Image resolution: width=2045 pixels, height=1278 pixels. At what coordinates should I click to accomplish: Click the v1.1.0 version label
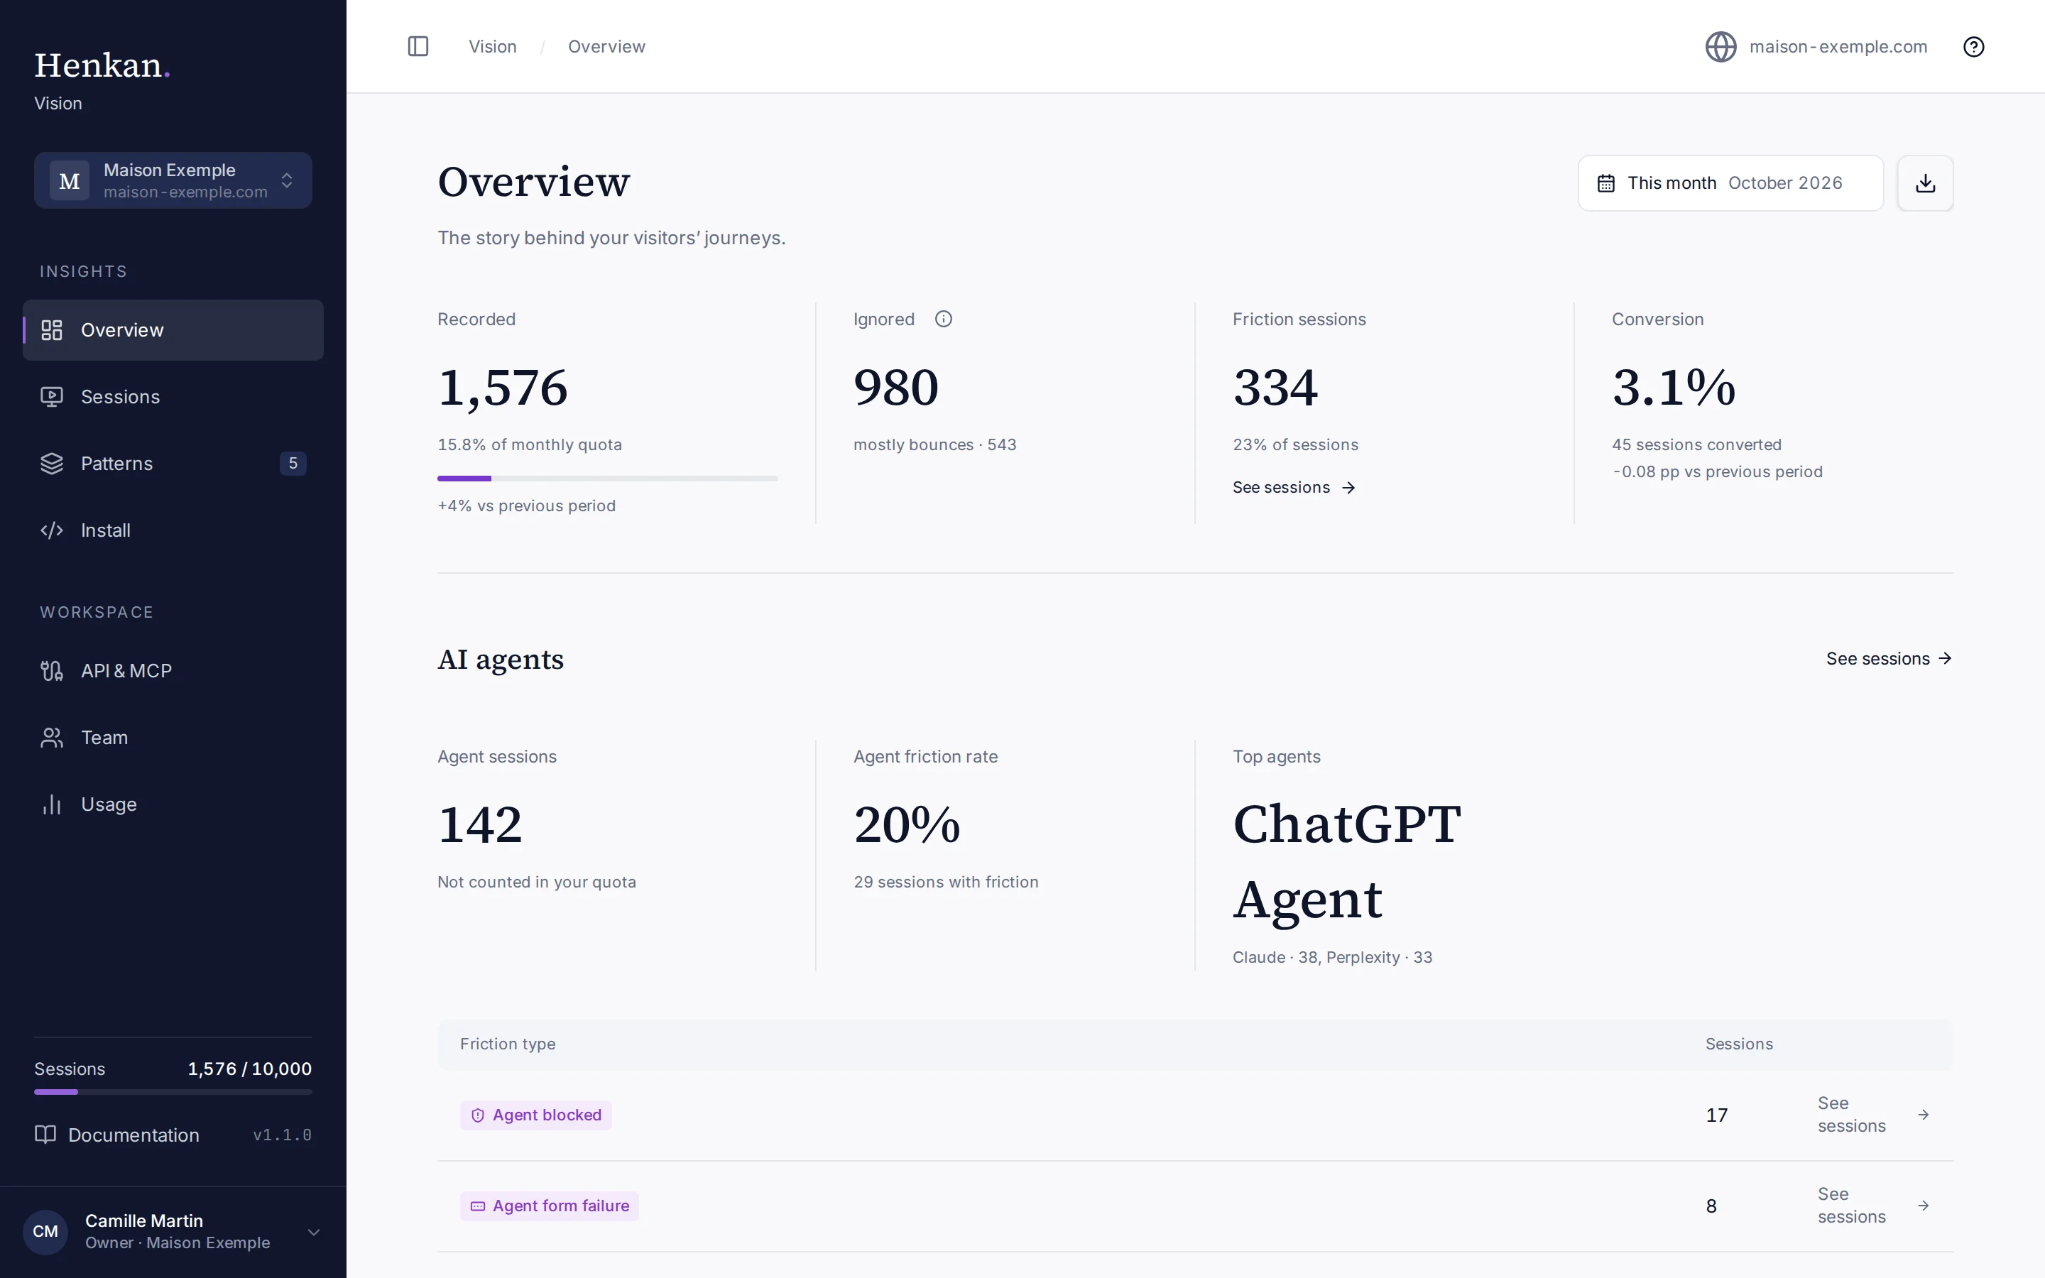pos(282,1135)
